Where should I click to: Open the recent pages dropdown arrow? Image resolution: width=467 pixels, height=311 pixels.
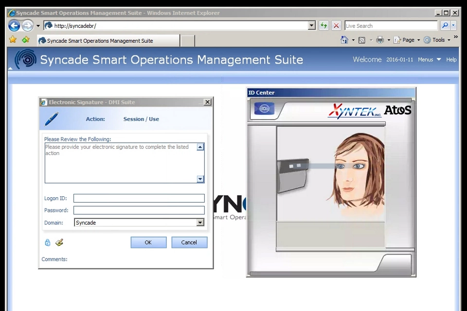[38, 26]
